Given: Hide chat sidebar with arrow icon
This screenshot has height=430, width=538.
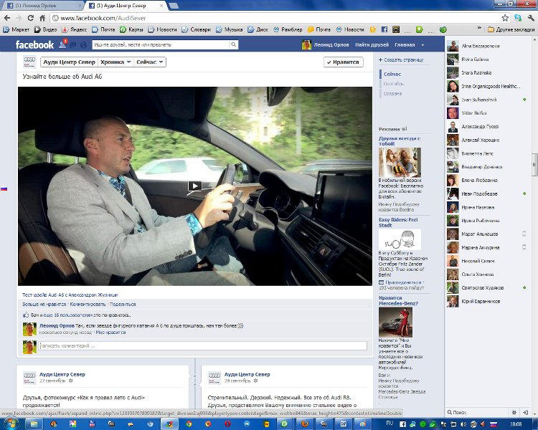Looking at the screenshot, I should pyautogui.click(x=525, y=412).
